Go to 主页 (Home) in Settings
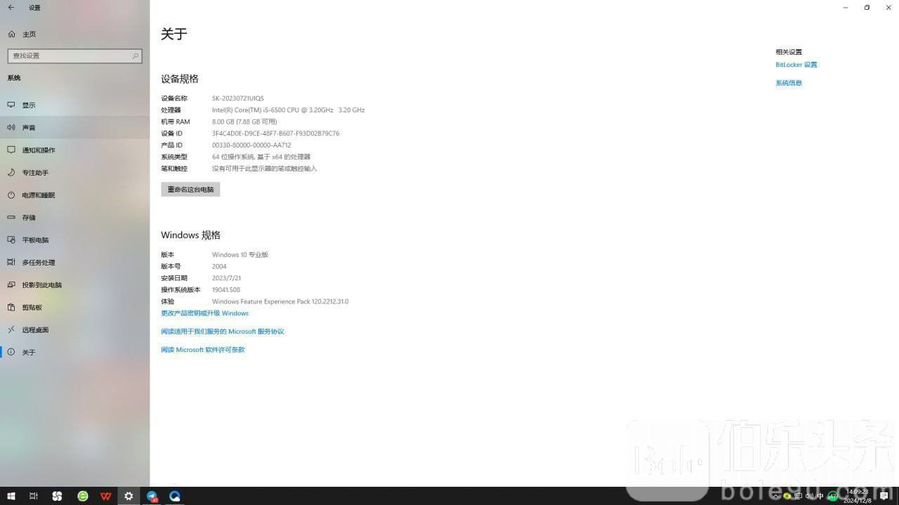 (28, 34)
